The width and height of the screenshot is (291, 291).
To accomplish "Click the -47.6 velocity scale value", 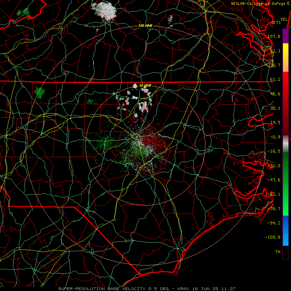I will [274, 180].
